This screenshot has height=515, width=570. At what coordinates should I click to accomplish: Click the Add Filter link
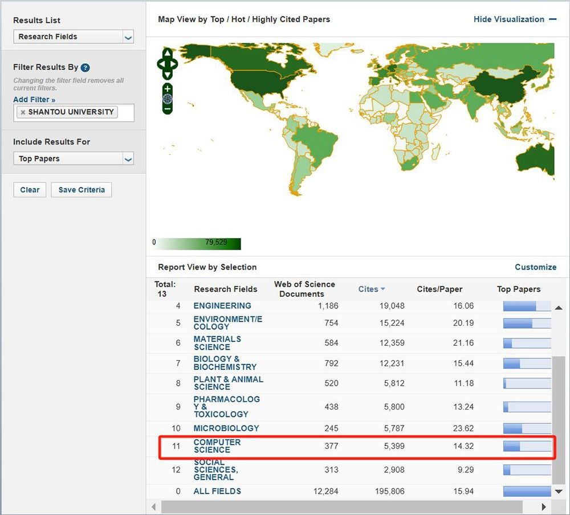34,100
